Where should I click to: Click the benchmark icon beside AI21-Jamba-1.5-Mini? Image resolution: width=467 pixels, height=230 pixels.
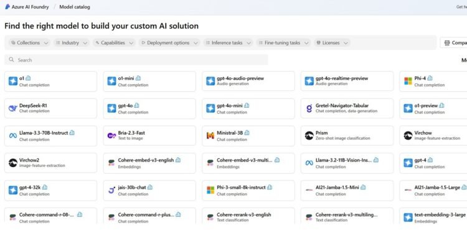click(363, 188)
